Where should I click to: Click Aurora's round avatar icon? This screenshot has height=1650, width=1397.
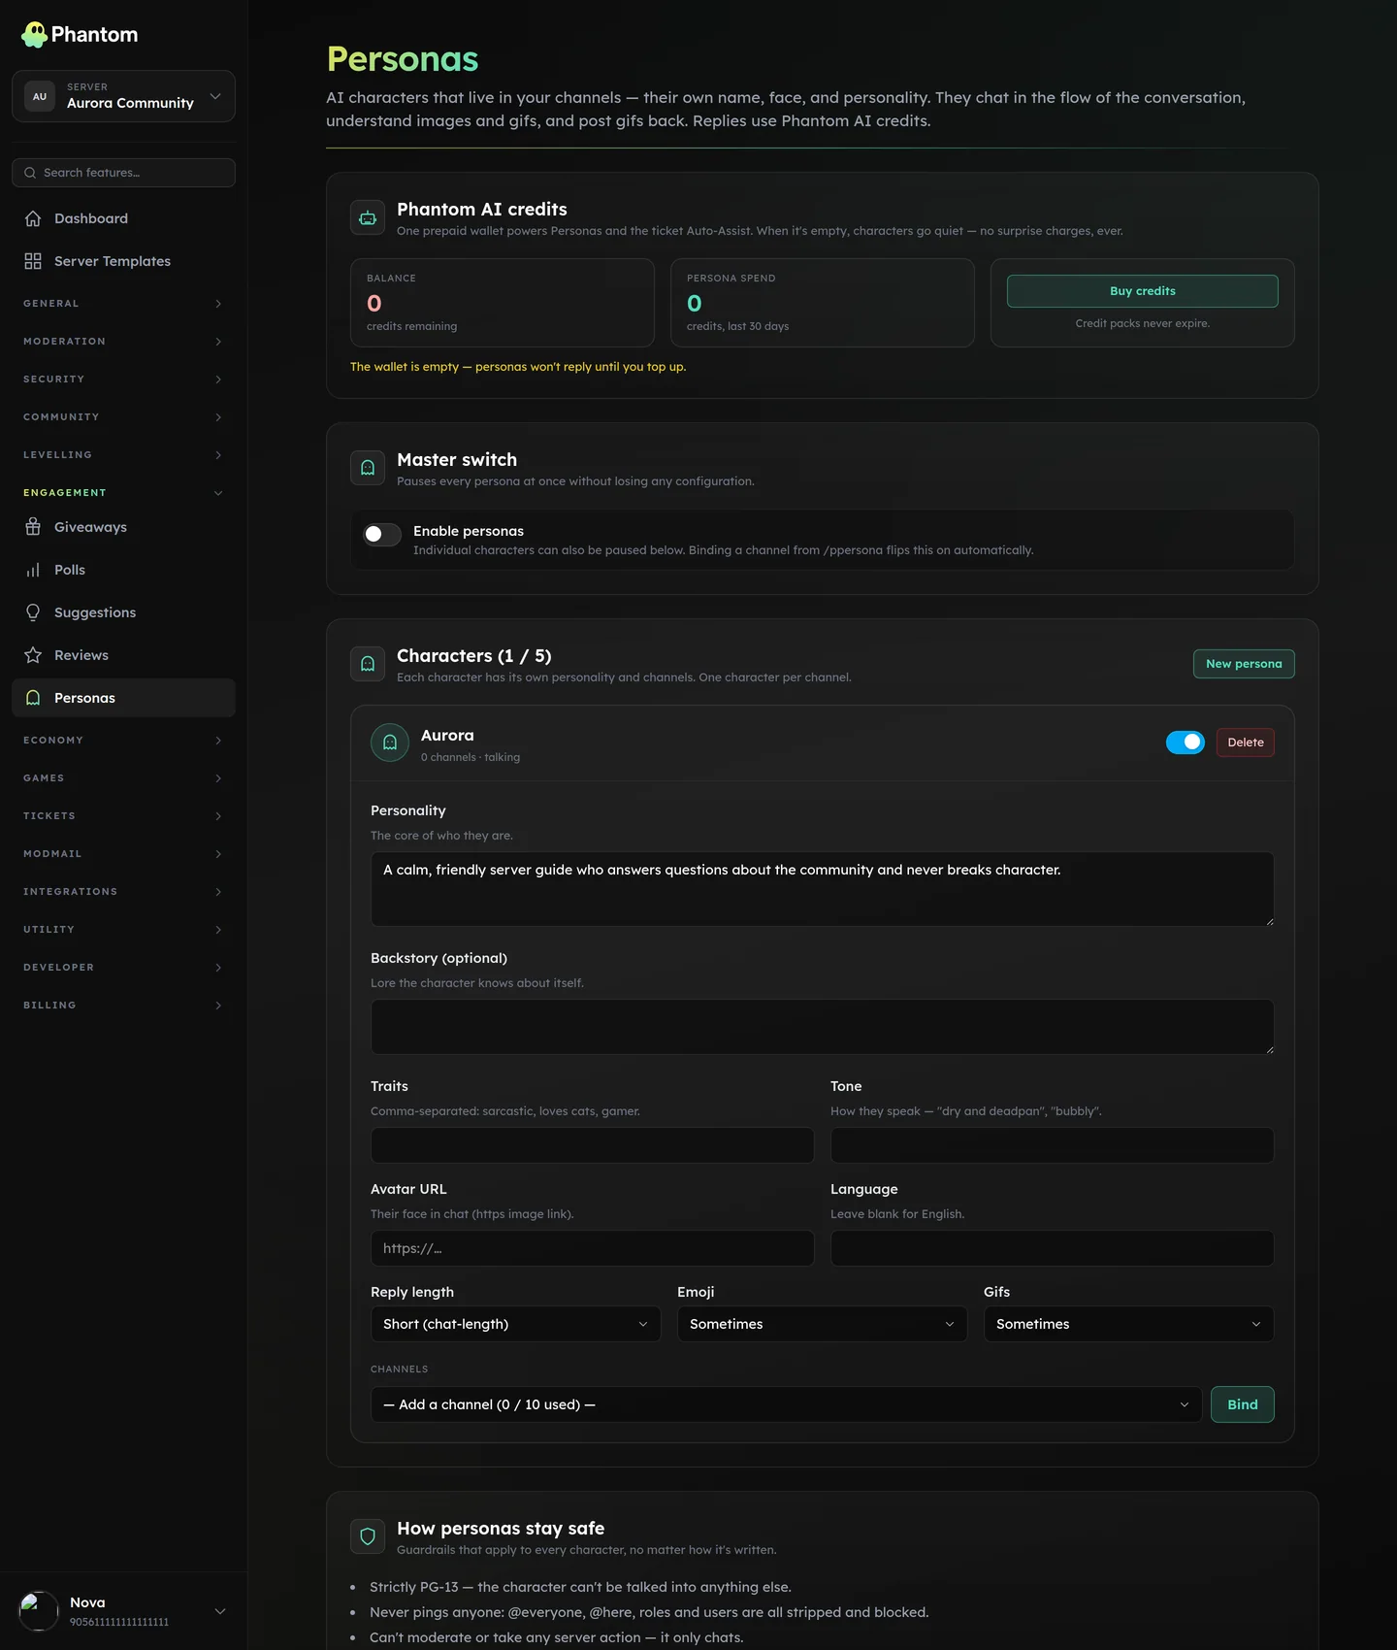[390, 742]
